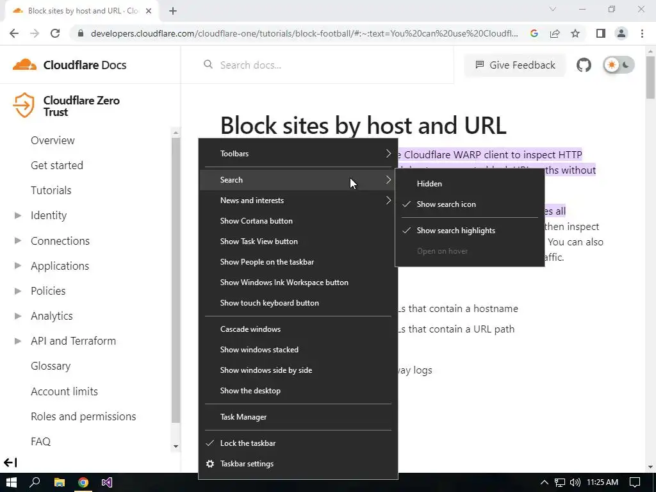Open the Get started link
This screenshot has width=656, height=492.
pos(57,165)
